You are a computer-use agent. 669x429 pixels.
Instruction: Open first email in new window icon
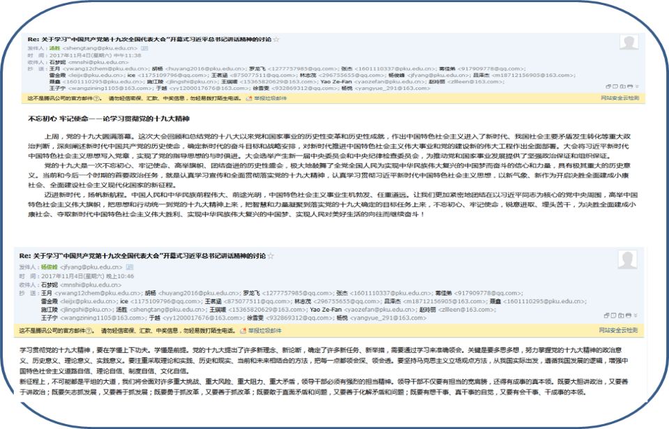(608, 86)
